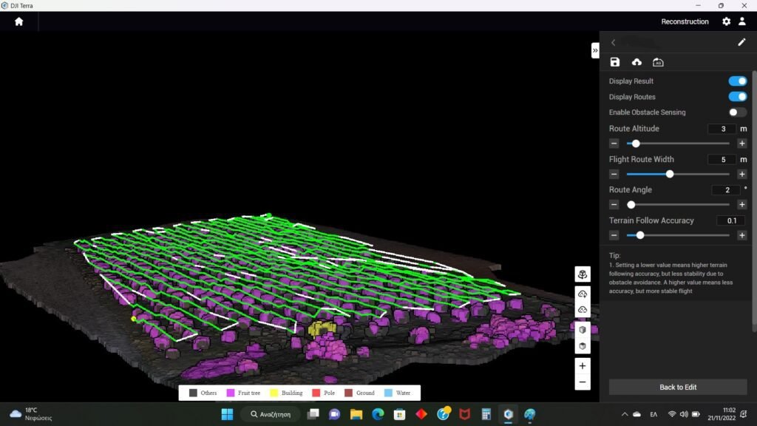
Task: Click Back to Edit button
Action: (678, 388)
